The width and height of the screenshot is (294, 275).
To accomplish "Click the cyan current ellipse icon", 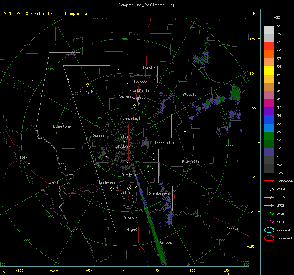I will (x=269, y=230).
